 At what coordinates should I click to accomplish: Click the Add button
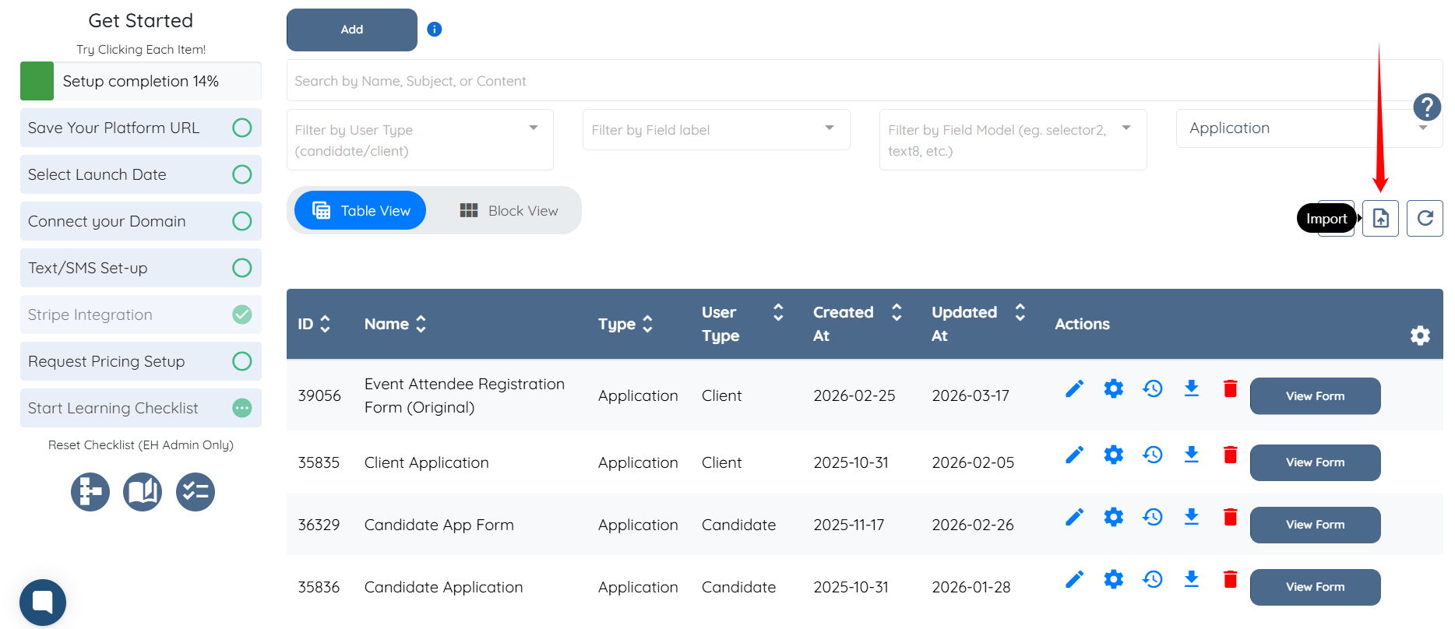[351, 30]
